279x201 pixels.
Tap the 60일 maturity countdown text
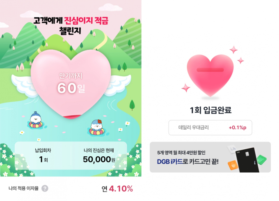click(71, 88)
